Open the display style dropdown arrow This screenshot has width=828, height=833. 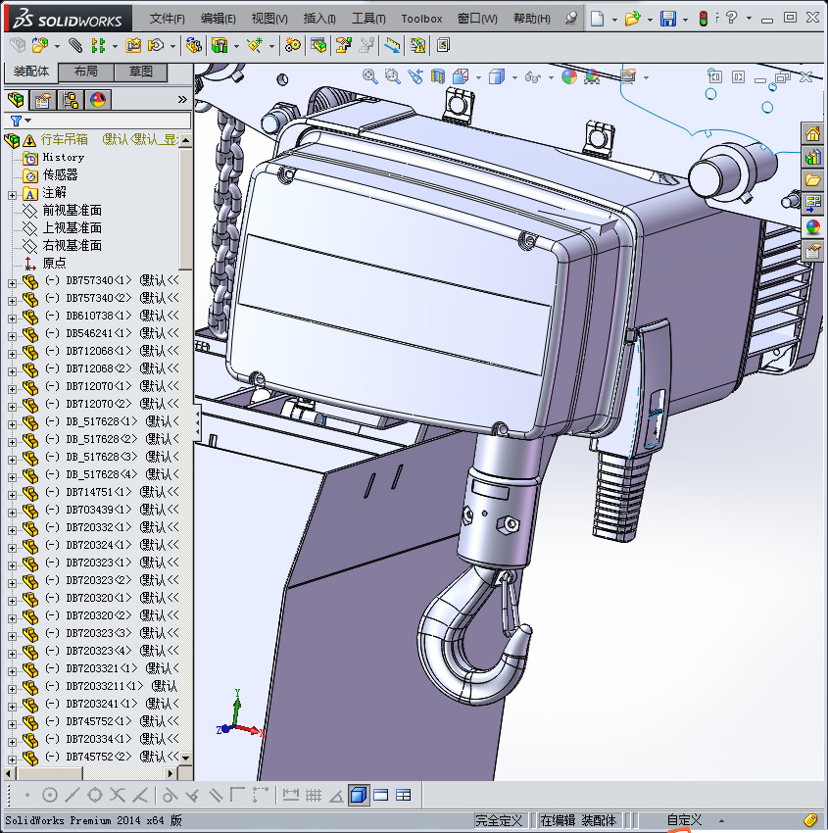point(515,75)
